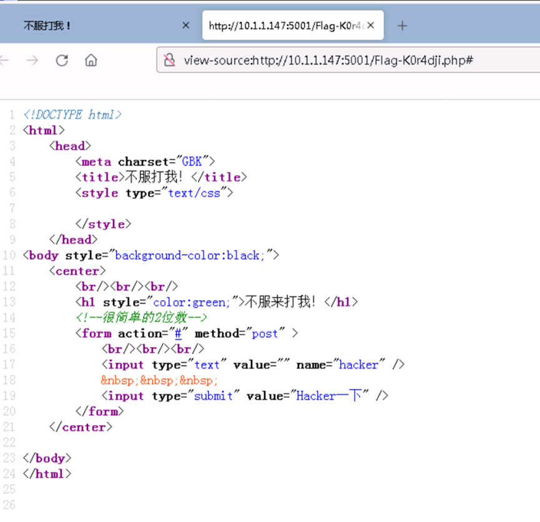Image resolution: width=540 pixels, height=522 pixels.
Task: Close the 不服打我！ tab
Action: click(x=185, y=25)
